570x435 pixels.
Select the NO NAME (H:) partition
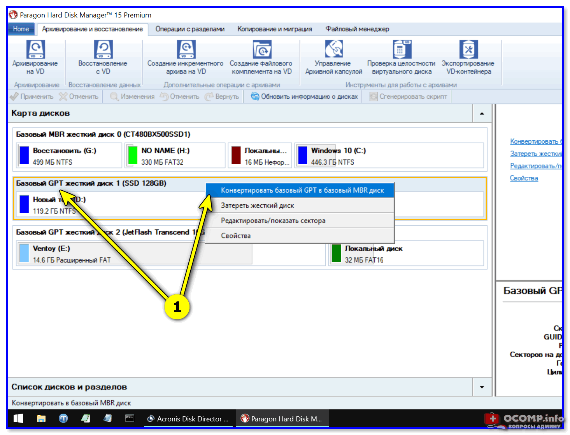click(x=175, y=155)
